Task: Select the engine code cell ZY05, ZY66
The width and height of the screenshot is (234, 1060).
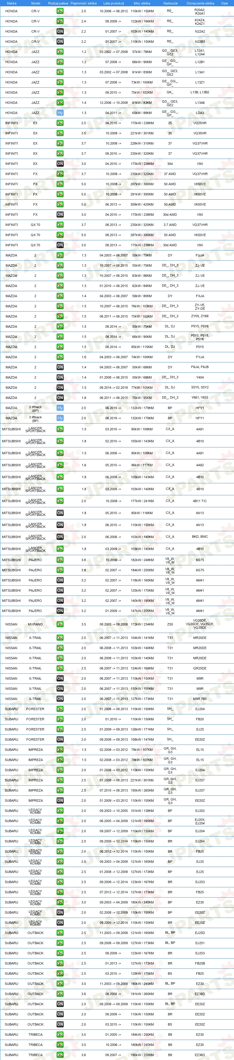Action: coord(200,316)
